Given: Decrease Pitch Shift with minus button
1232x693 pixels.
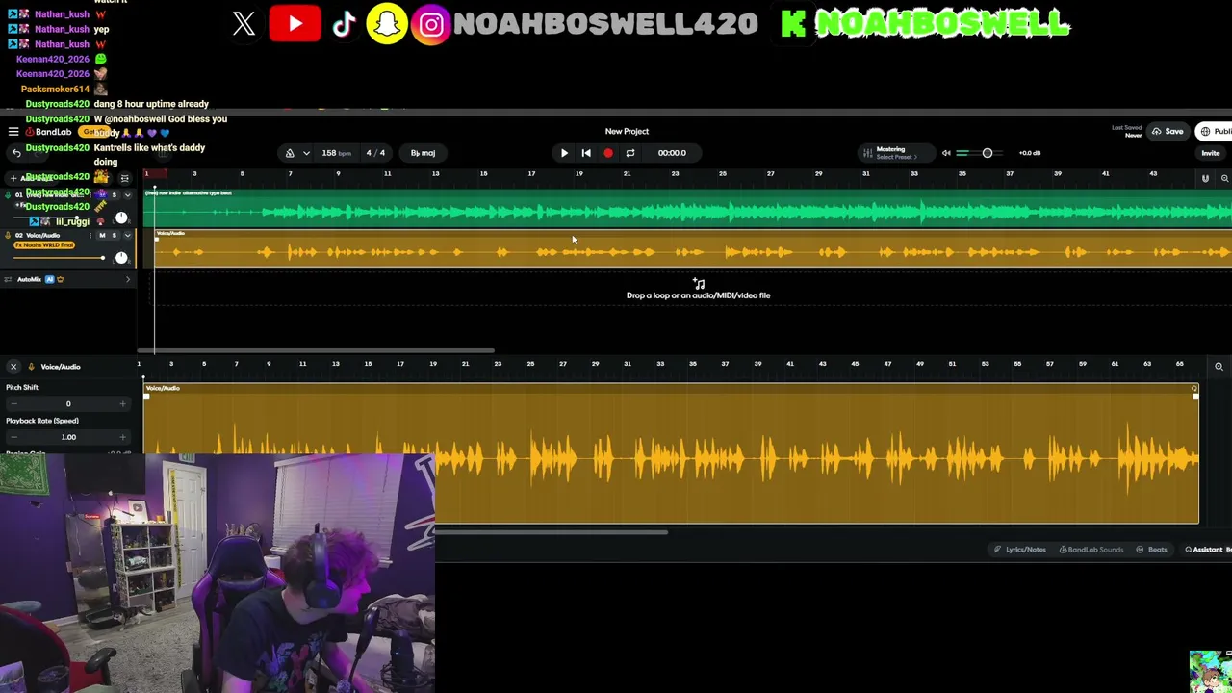Looking at the screenshot, I should [x=13, y=404].
